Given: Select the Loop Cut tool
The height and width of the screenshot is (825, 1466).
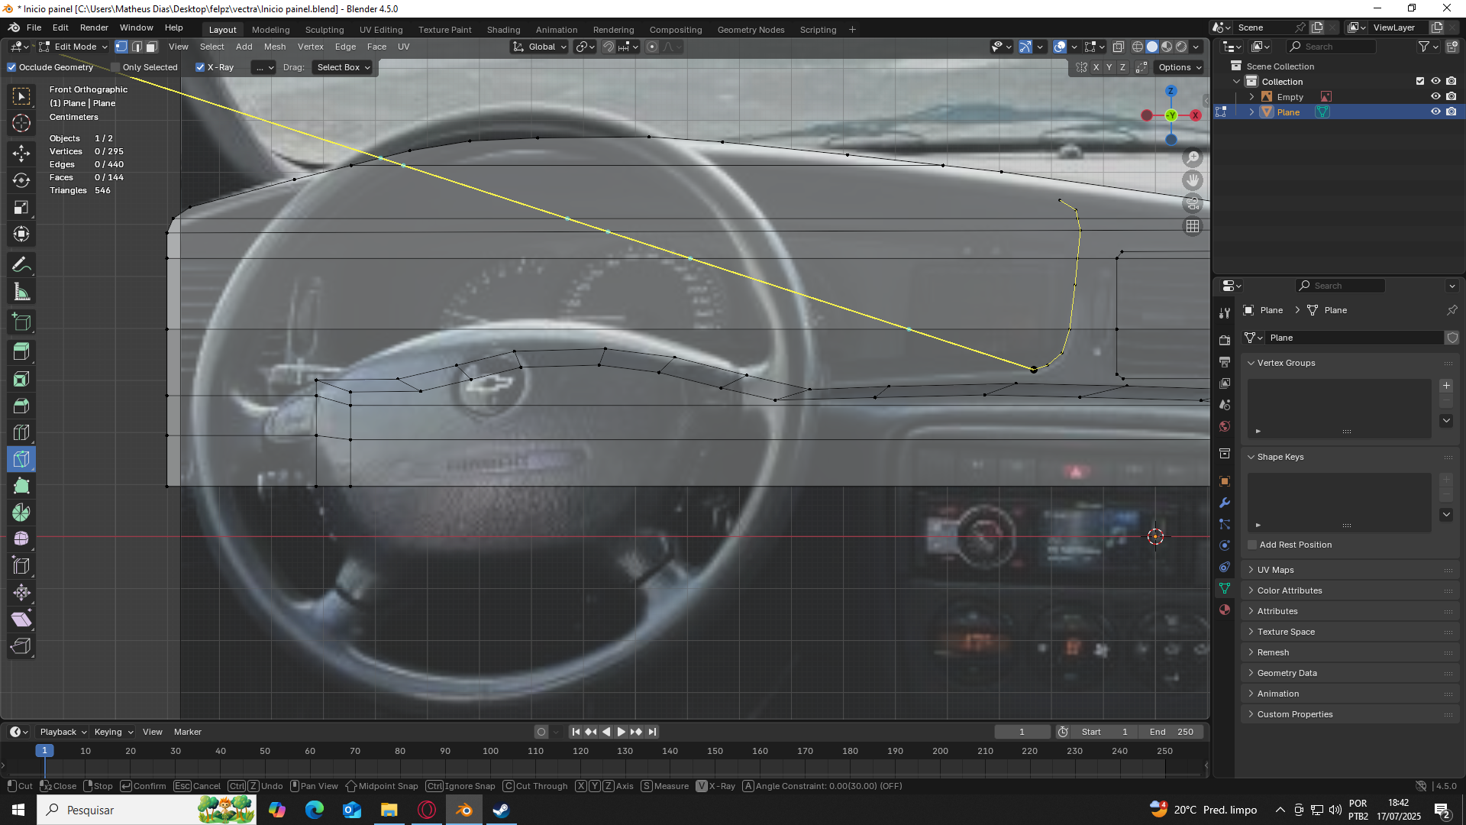Looking at the screenshot, I should pyautogui.click(x=21, y=432).
